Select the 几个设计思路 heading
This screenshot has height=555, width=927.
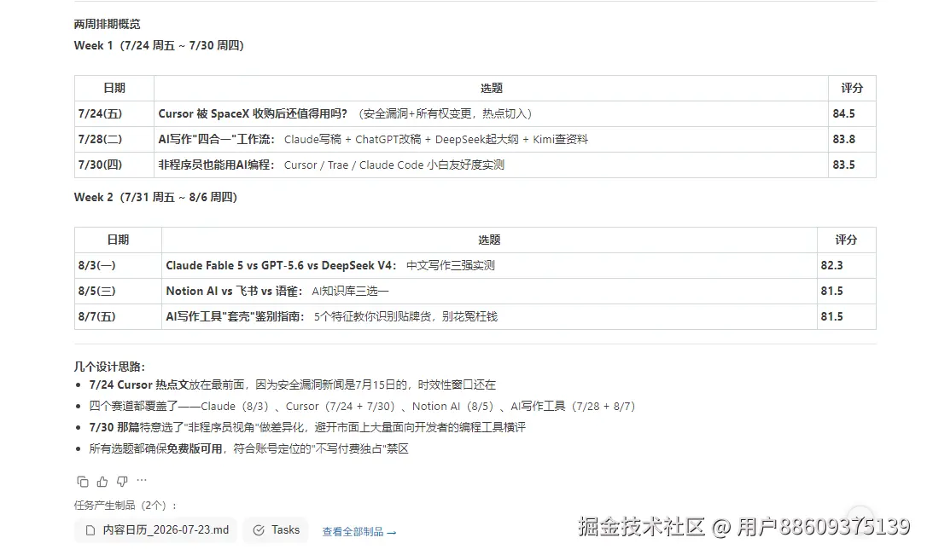(109, 367)
